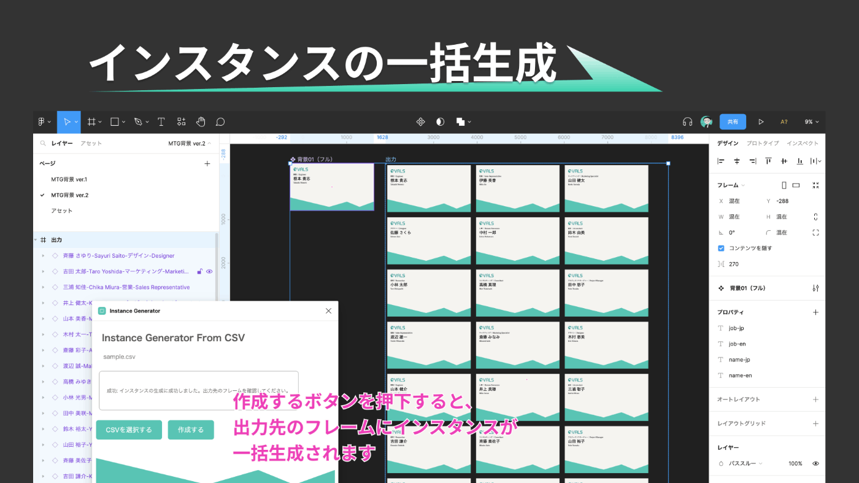Click the resize to fit icon

click(x=815, y=185)
